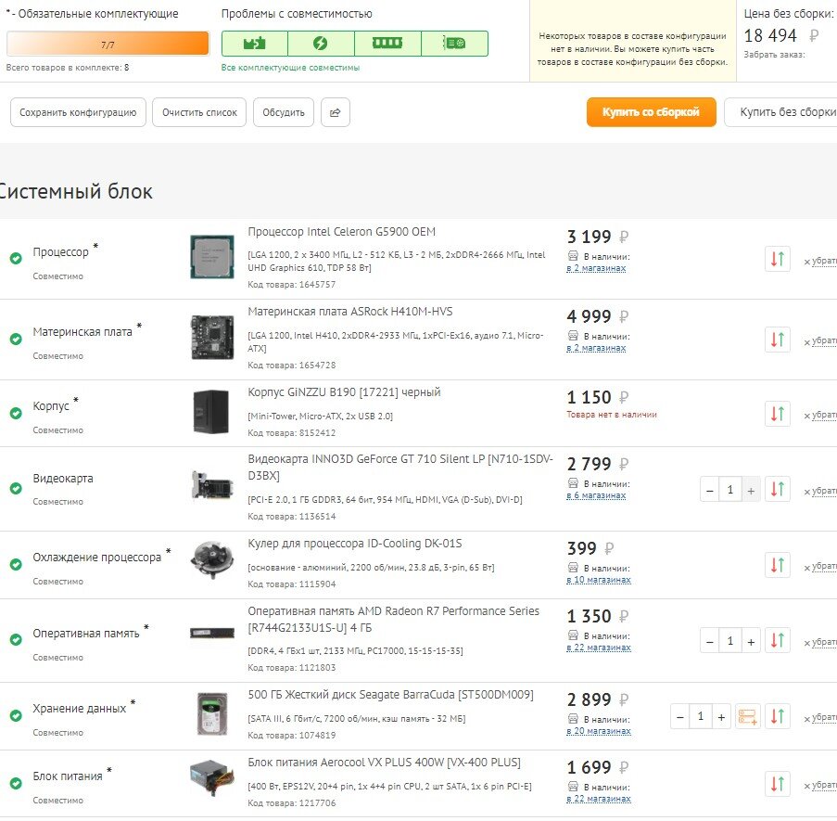Remove the motherboard with убрать link
The height and width of the screenshot is (821, 837).
[821, 340]
